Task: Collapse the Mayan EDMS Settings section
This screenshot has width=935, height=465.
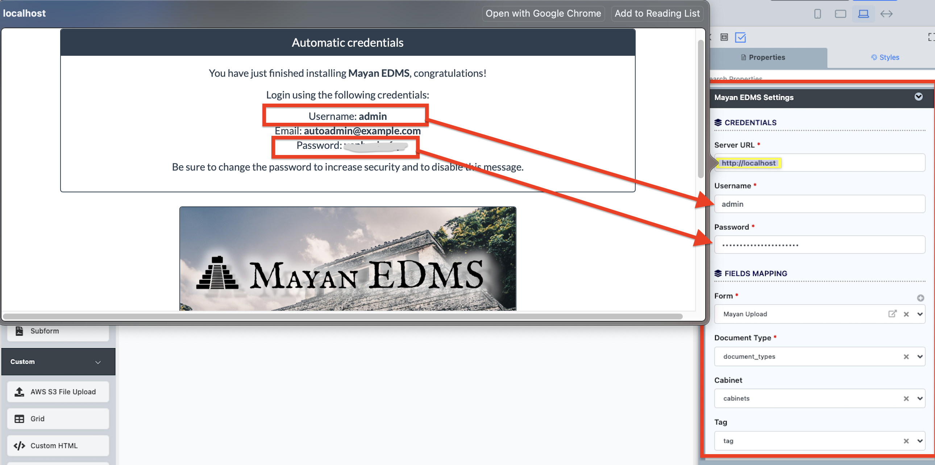Action: click(x=918, y=97)
